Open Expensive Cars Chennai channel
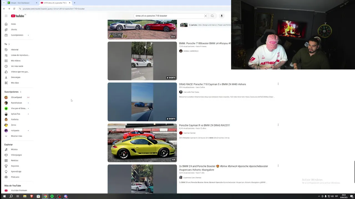The height and width of the screenshot is (199, 355). [192, 178]
